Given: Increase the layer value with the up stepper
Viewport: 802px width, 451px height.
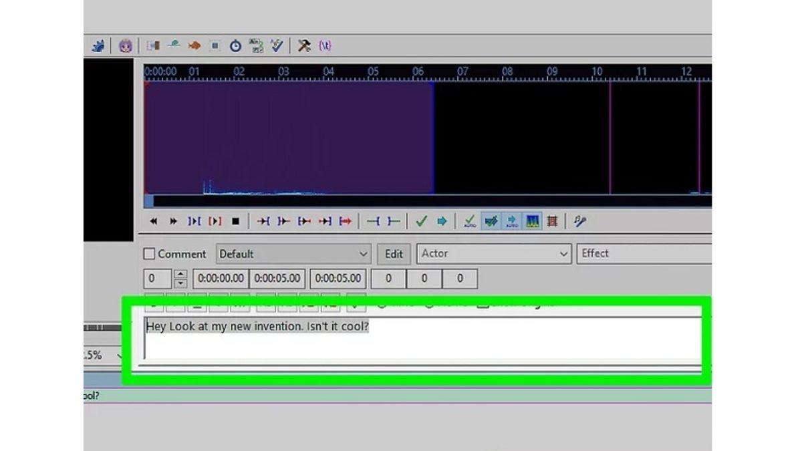Looking at the screenshot, I should tap(180, 275).
